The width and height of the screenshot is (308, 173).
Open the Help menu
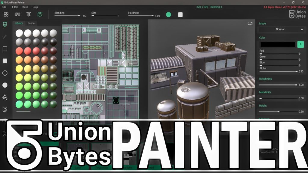tap(35, 7)
